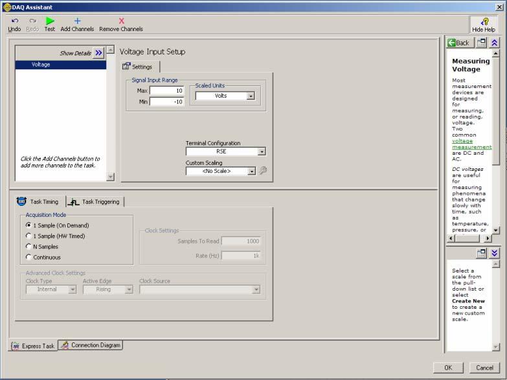The width and height of the screenshot is (507, 380).
Task: Click the Samples To Read field
Action: (x=242, y=241)
